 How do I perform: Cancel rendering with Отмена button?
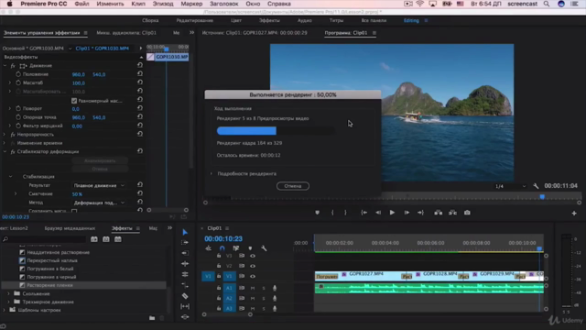pos(293,186)
